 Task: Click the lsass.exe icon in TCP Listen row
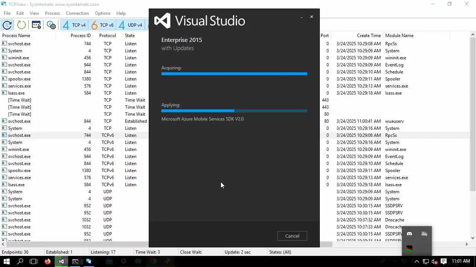click(4, 93)
